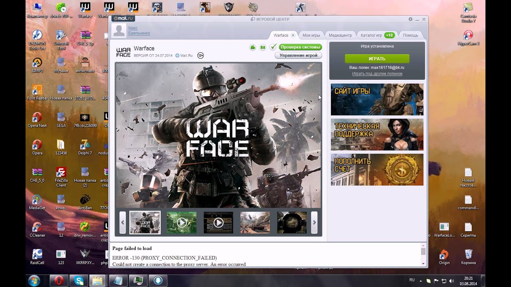Play the green jungle video thumbnail
The height and width of the screenshot is (287, 511).
pyautogui.click(x=182, y=222)
